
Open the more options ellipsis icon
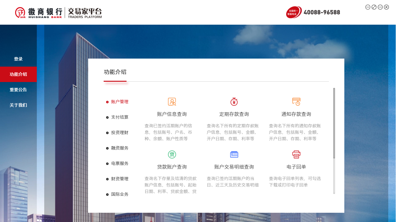[x=368, y=7]
